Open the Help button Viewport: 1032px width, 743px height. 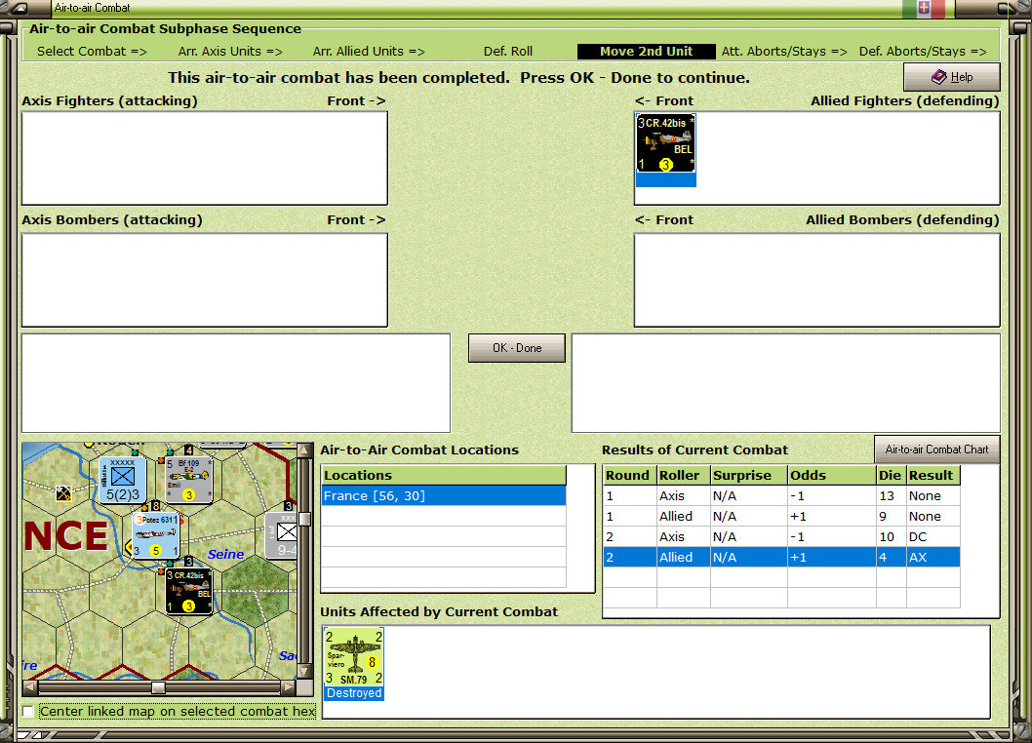952,77
